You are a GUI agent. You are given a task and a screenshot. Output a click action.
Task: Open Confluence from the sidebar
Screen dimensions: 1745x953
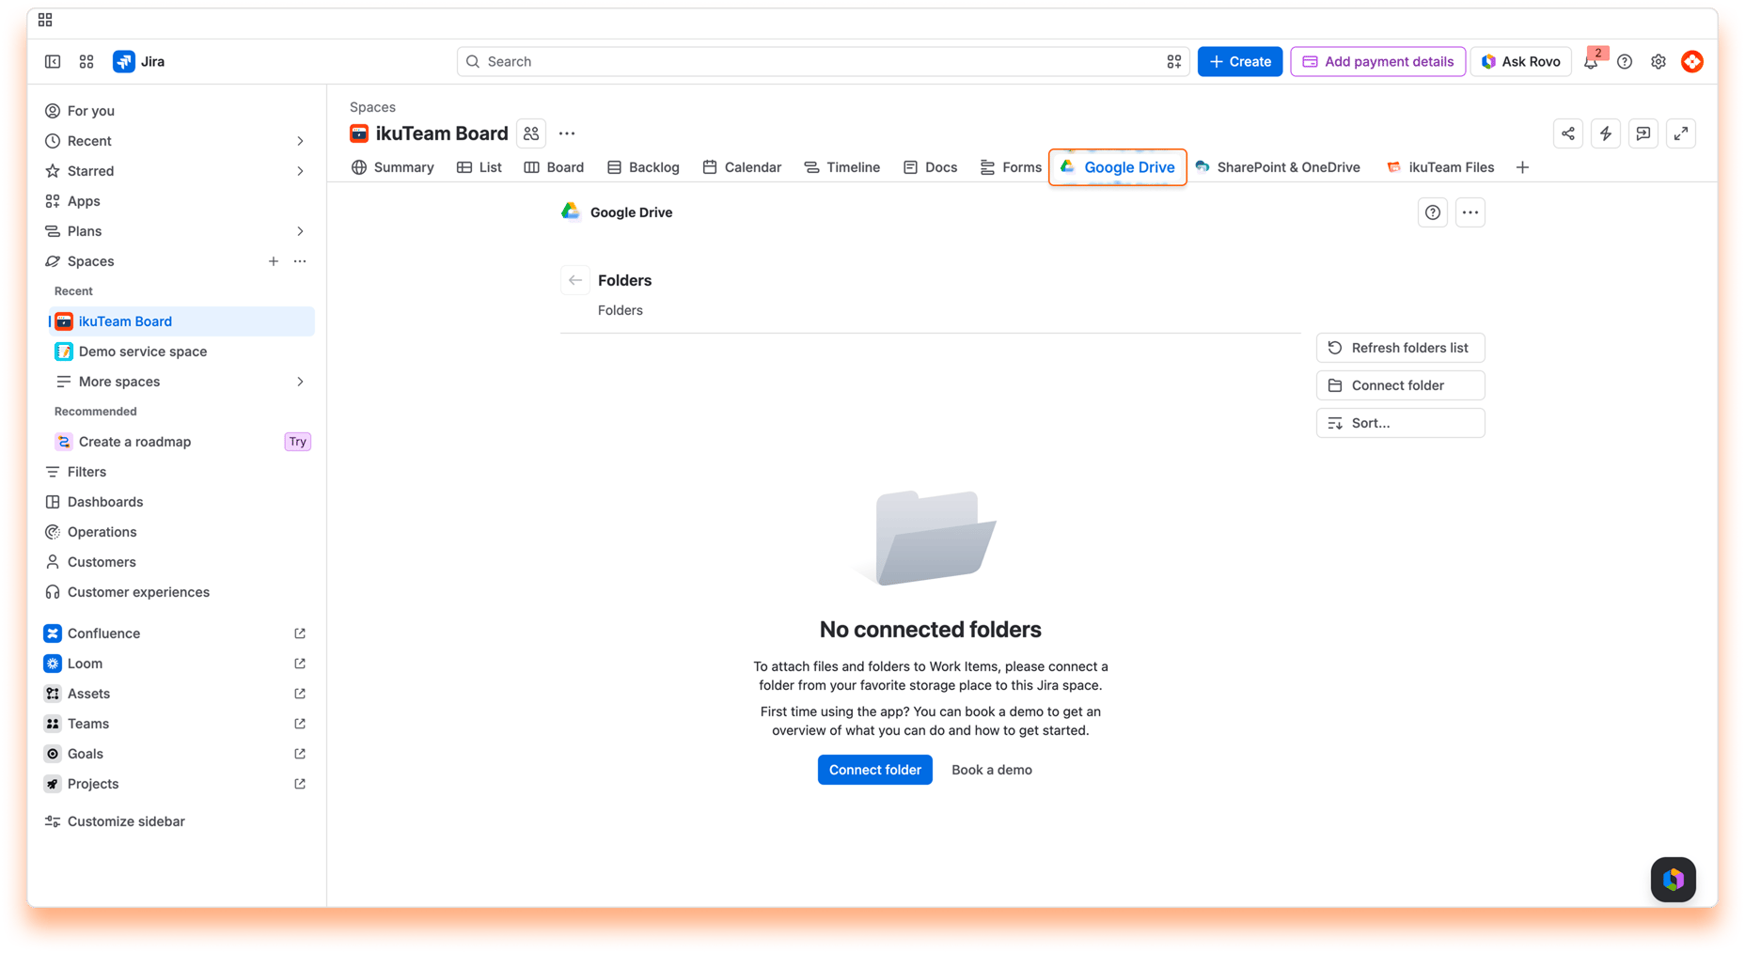[176, 633]
